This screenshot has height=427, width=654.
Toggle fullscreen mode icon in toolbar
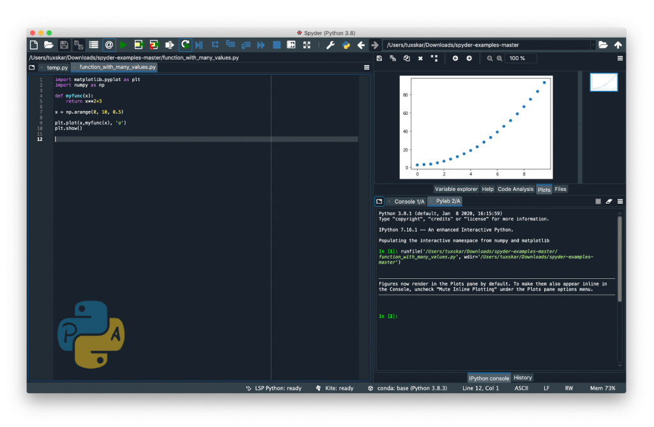307,45
